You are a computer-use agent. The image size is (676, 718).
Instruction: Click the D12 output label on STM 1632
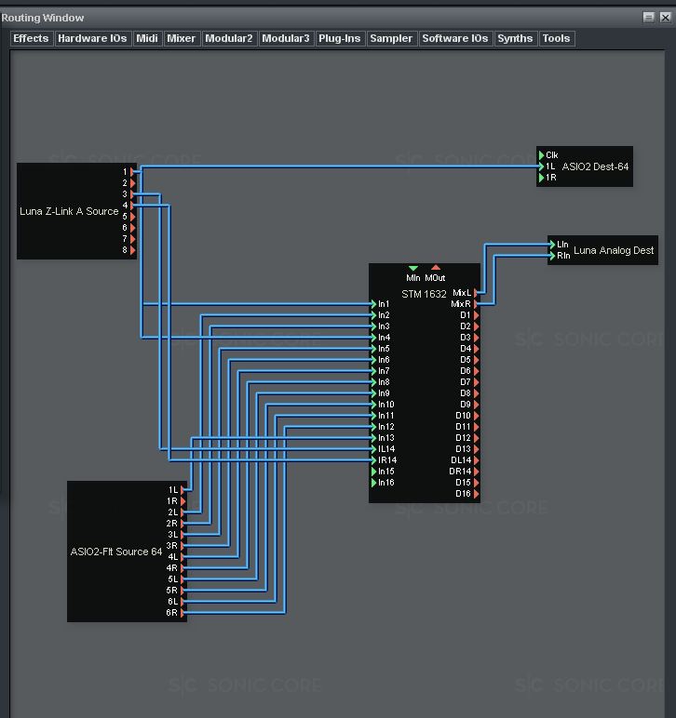(463, 438)
